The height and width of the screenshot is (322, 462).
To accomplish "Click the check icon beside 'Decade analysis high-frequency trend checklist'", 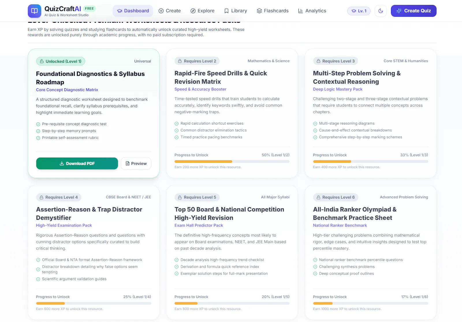I will [x=176, y=260].
